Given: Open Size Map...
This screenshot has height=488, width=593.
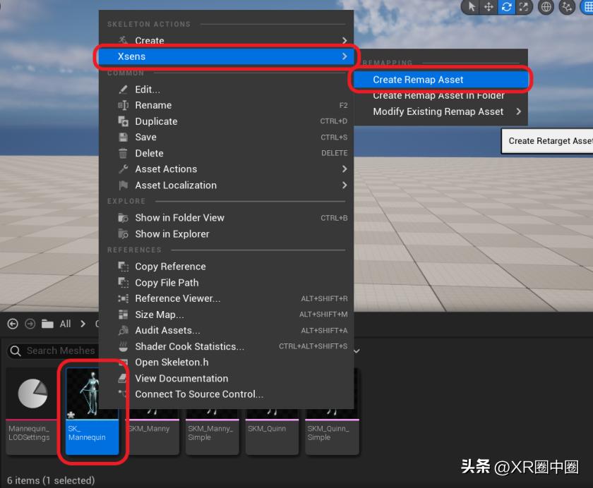Looking at the screenshot, I should pos(227,315).
